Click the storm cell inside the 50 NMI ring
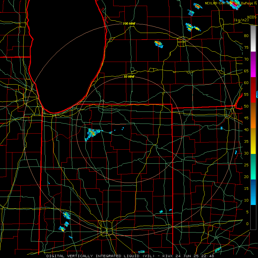Image resolution: width=258 pixels, height=258 pixels. coord(93,133)
